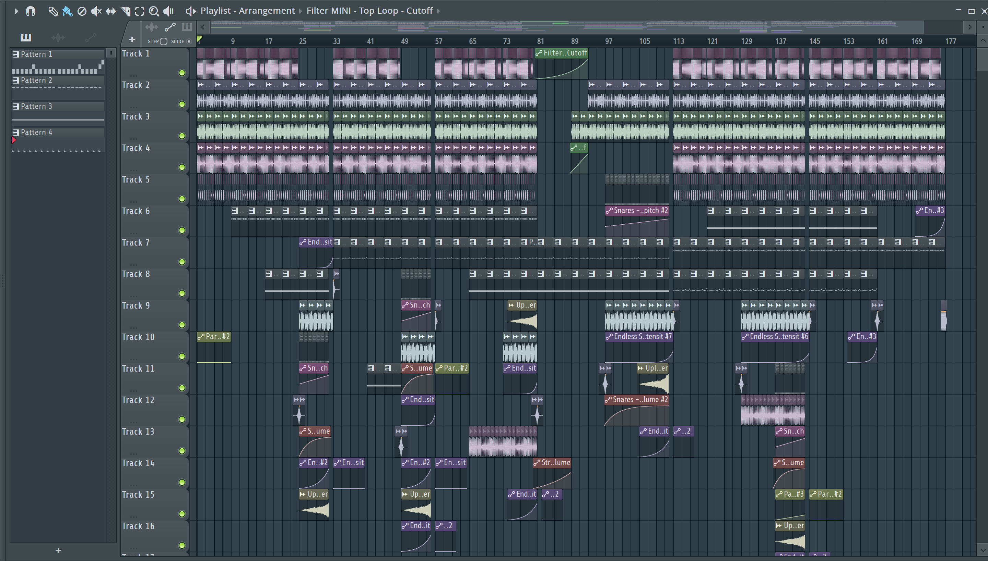
Task: Open End..sit clip menu on Track 7
Action: [x=303, y=242]
